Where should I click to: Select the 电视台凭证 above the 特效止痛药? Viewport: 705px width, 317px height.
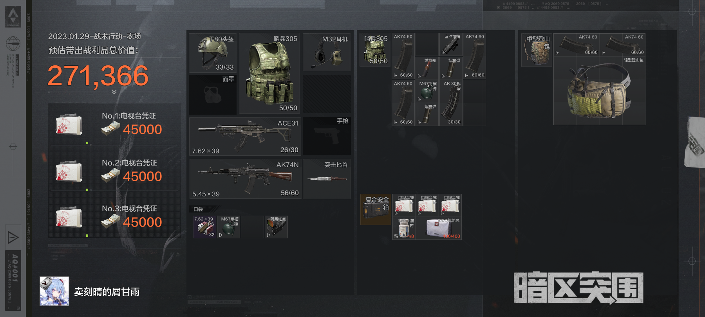404,205
